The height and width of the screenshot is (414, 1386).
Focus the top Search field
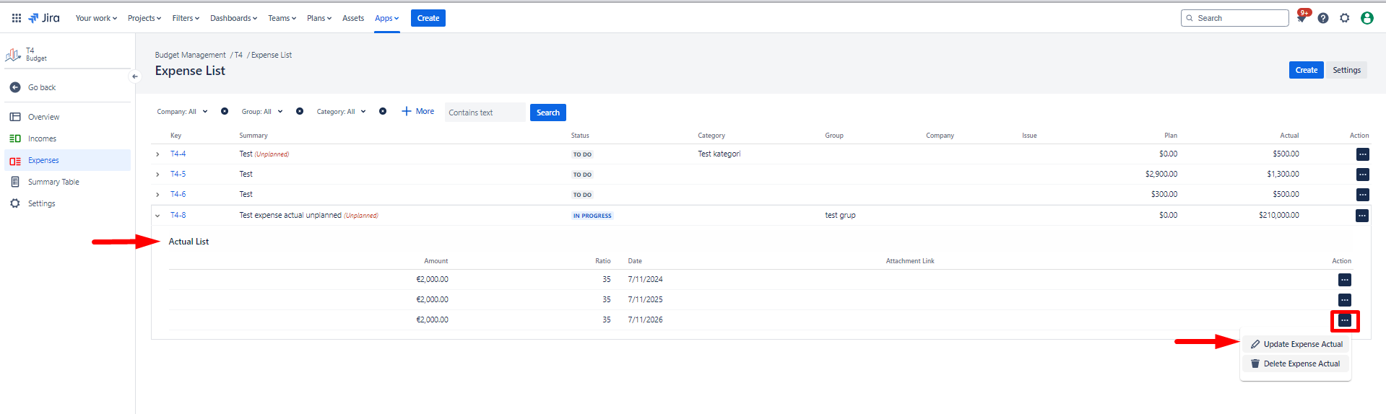(x=1235, y=18)
